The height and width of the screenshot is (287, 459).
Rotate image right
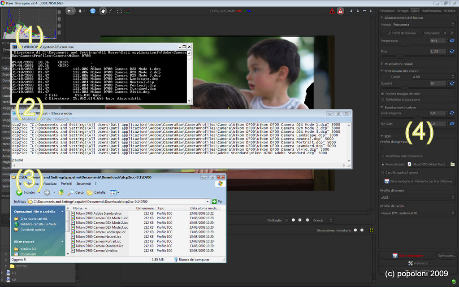coord(358,11)
